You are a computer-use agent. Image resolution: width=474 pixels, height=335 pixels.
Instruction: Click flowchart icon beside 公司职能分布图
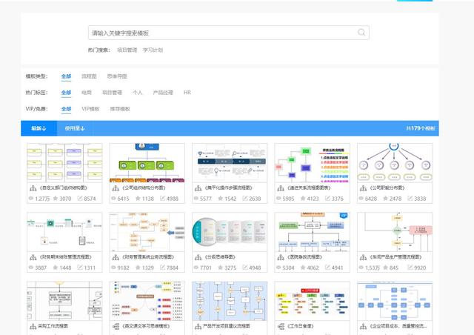[363, 188]
